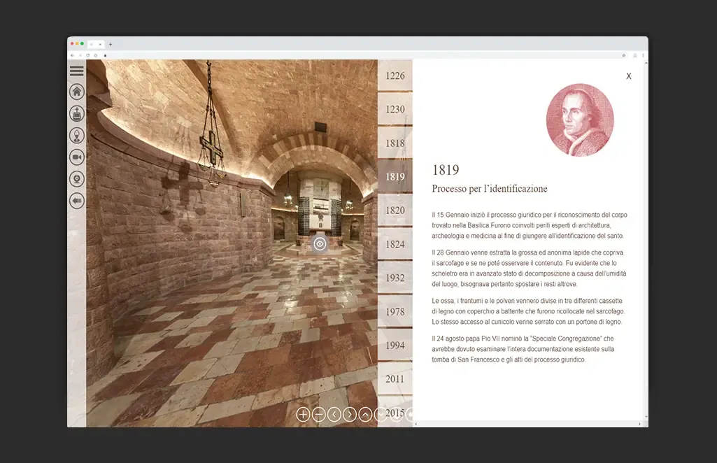Screen dimensions: 717x463
Task: Tilt the panorama view upward
Action: 365,414
